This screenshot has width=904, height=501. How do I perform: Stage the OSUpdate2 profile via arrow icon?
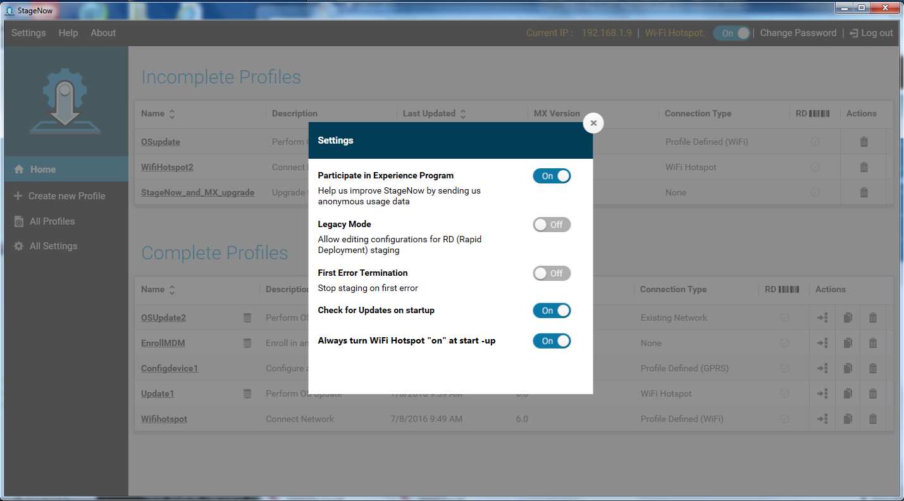[822, 318]
